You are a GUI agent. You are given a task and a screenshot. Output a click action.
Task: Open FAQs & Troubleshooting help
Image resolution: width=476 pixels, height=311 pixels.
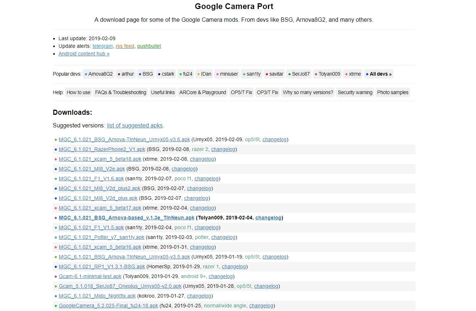[x=120, y=92]
